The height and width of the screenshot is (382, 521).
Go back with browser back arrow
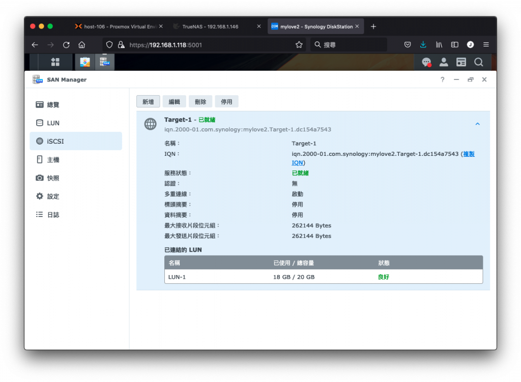tap(35, 45)
